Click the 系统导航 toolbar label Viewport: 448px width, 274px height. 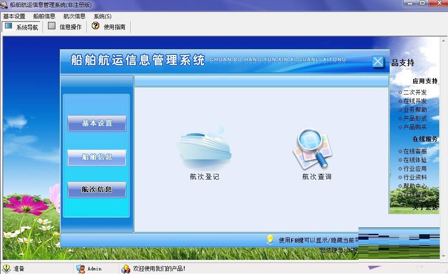click(27, 27)
